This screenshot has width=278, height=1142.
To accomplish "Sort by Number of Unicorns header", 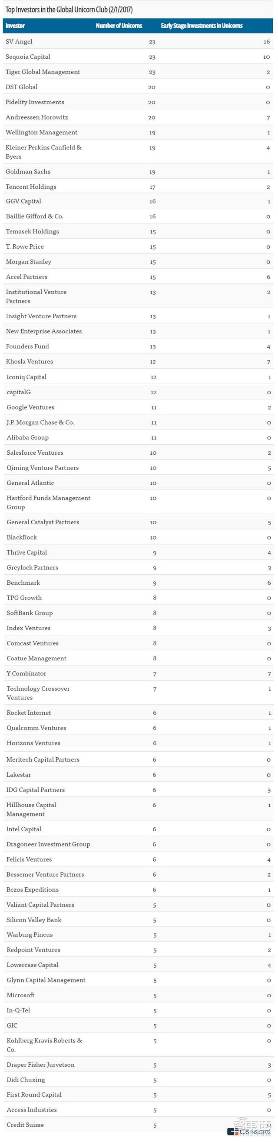I will [x=119, y=26].
